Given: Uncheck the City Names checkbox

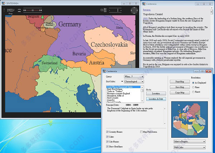Looking at the screenshot, I should [107, 142].
